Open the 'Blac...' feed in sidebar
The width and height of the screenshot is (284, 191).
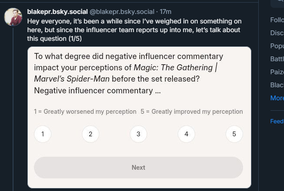tap(277, 85)
